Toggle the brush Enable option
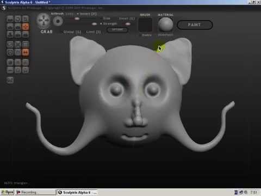Viewport: 261px width, 196px height. click(x=147, y=35)
